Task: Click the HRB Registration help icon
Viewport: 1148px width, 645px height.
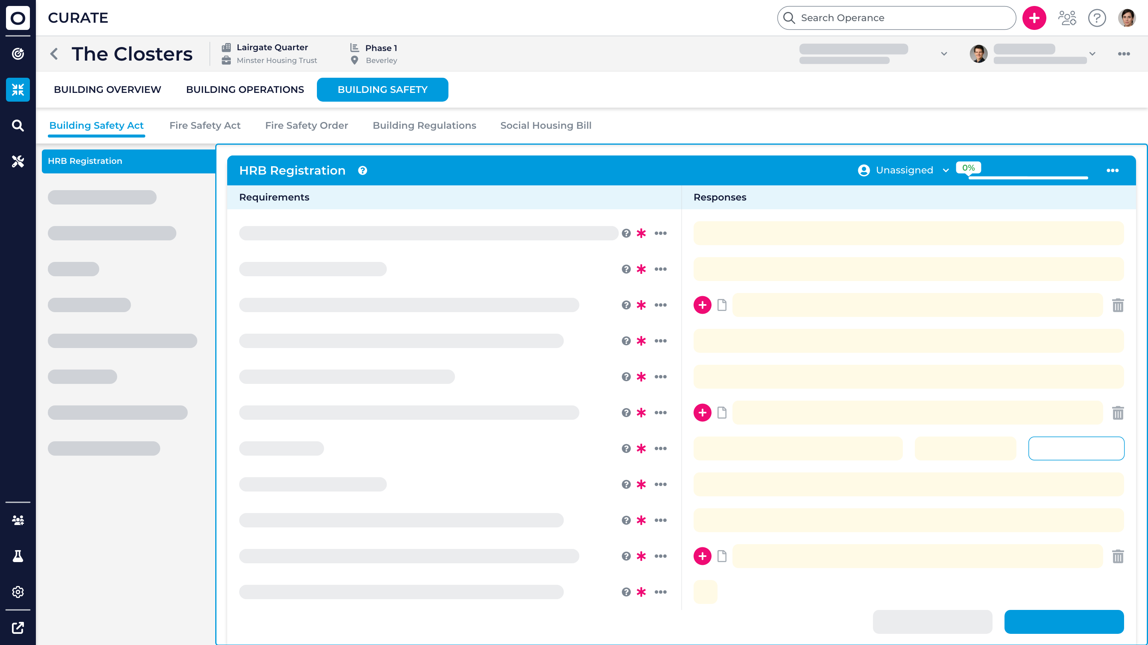Action: coord(362,170)
